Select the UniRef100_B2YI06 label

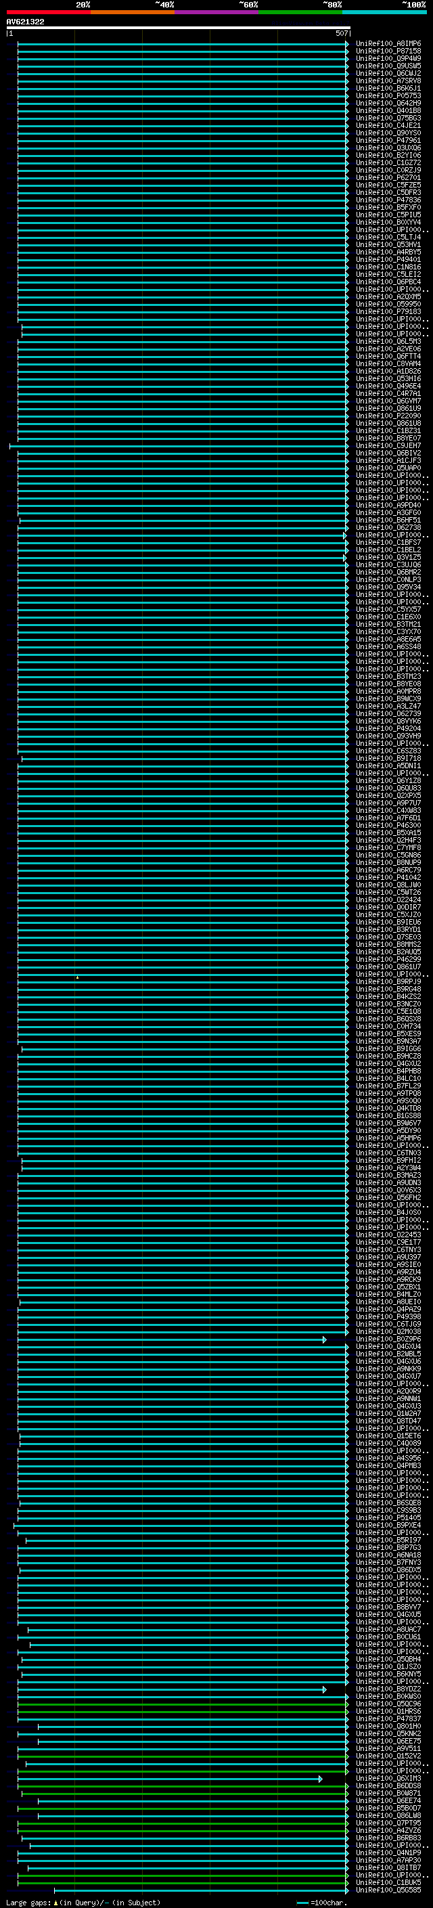point(388,156)
